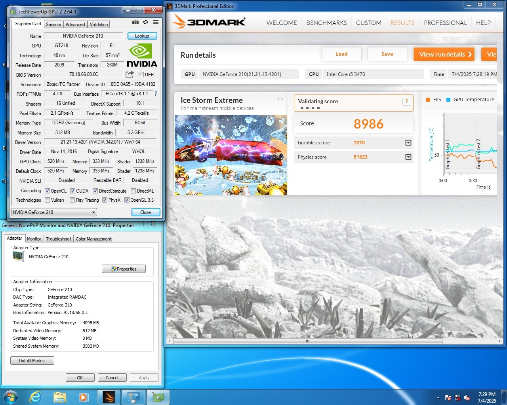The height and width of the screenshot is (405, 507).
Task: Click the List All Modes button
Action: pos(32,361)
